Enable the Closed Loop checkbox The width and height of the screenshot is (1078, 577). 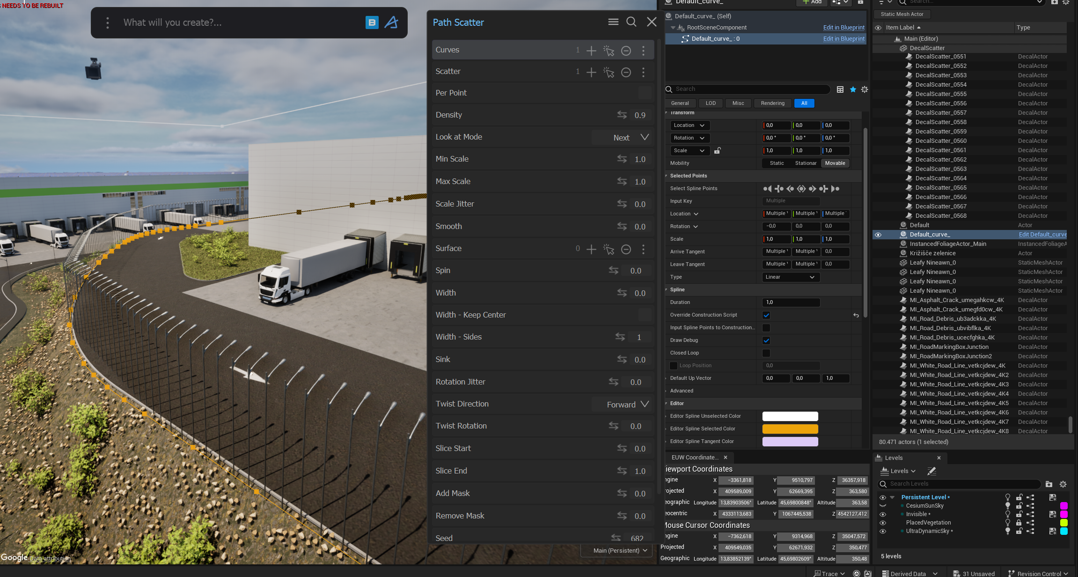pos(766,353)
